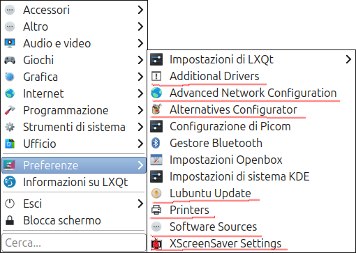This screenshot has height=253, width=356.
Task: Click the Impostazioni Openbox icon
Action: point(156,160)
